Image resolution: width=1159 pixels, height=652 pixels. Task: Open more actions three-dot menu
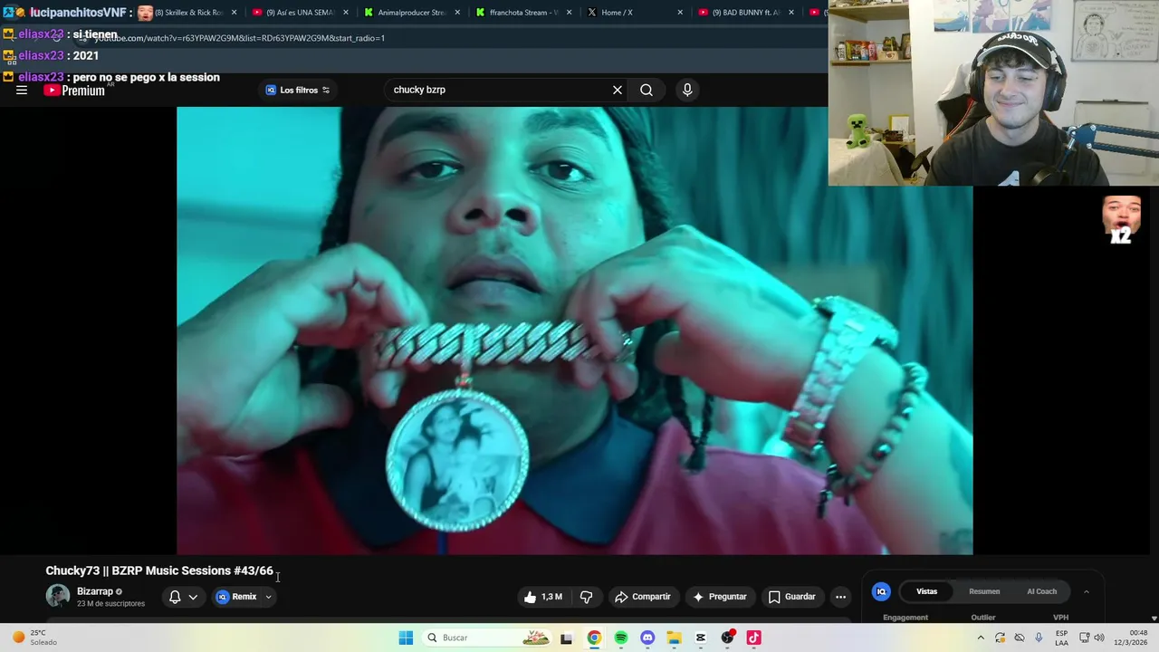(x=840, y=597)
